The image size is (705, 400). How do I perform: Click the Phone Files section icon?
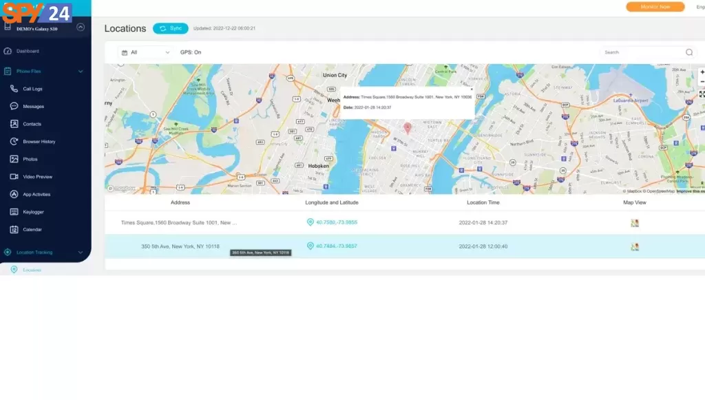click(x=8, y=72)
